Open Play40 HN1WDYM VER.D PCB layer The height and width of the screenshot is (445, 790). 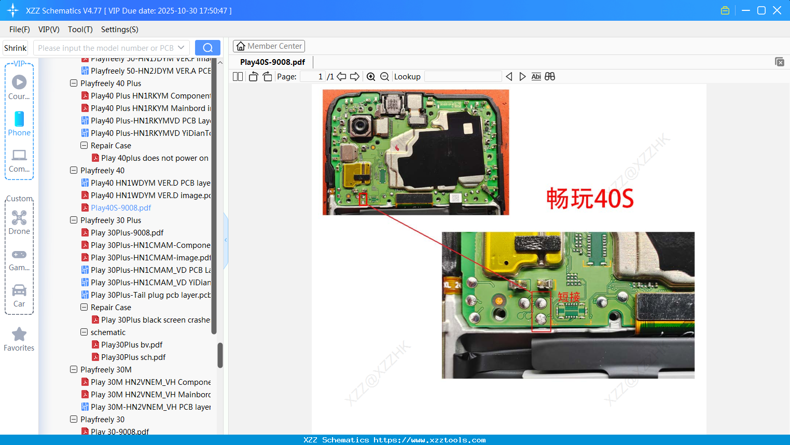click(150, 183)
